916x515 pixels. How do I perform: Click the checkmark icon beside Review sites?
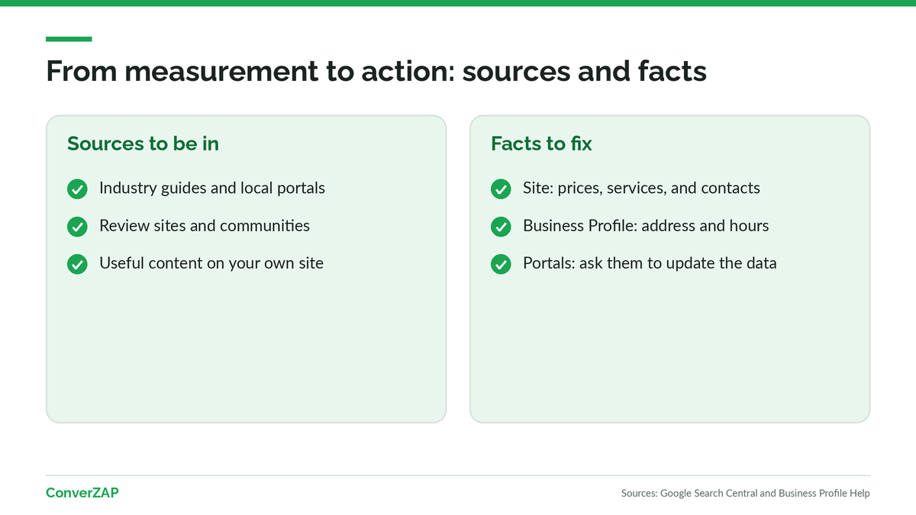tap(77, 227)
